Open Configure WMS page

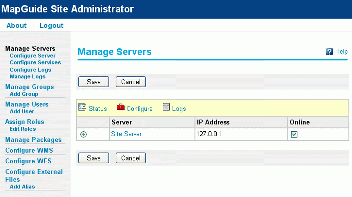coord(29,150)
